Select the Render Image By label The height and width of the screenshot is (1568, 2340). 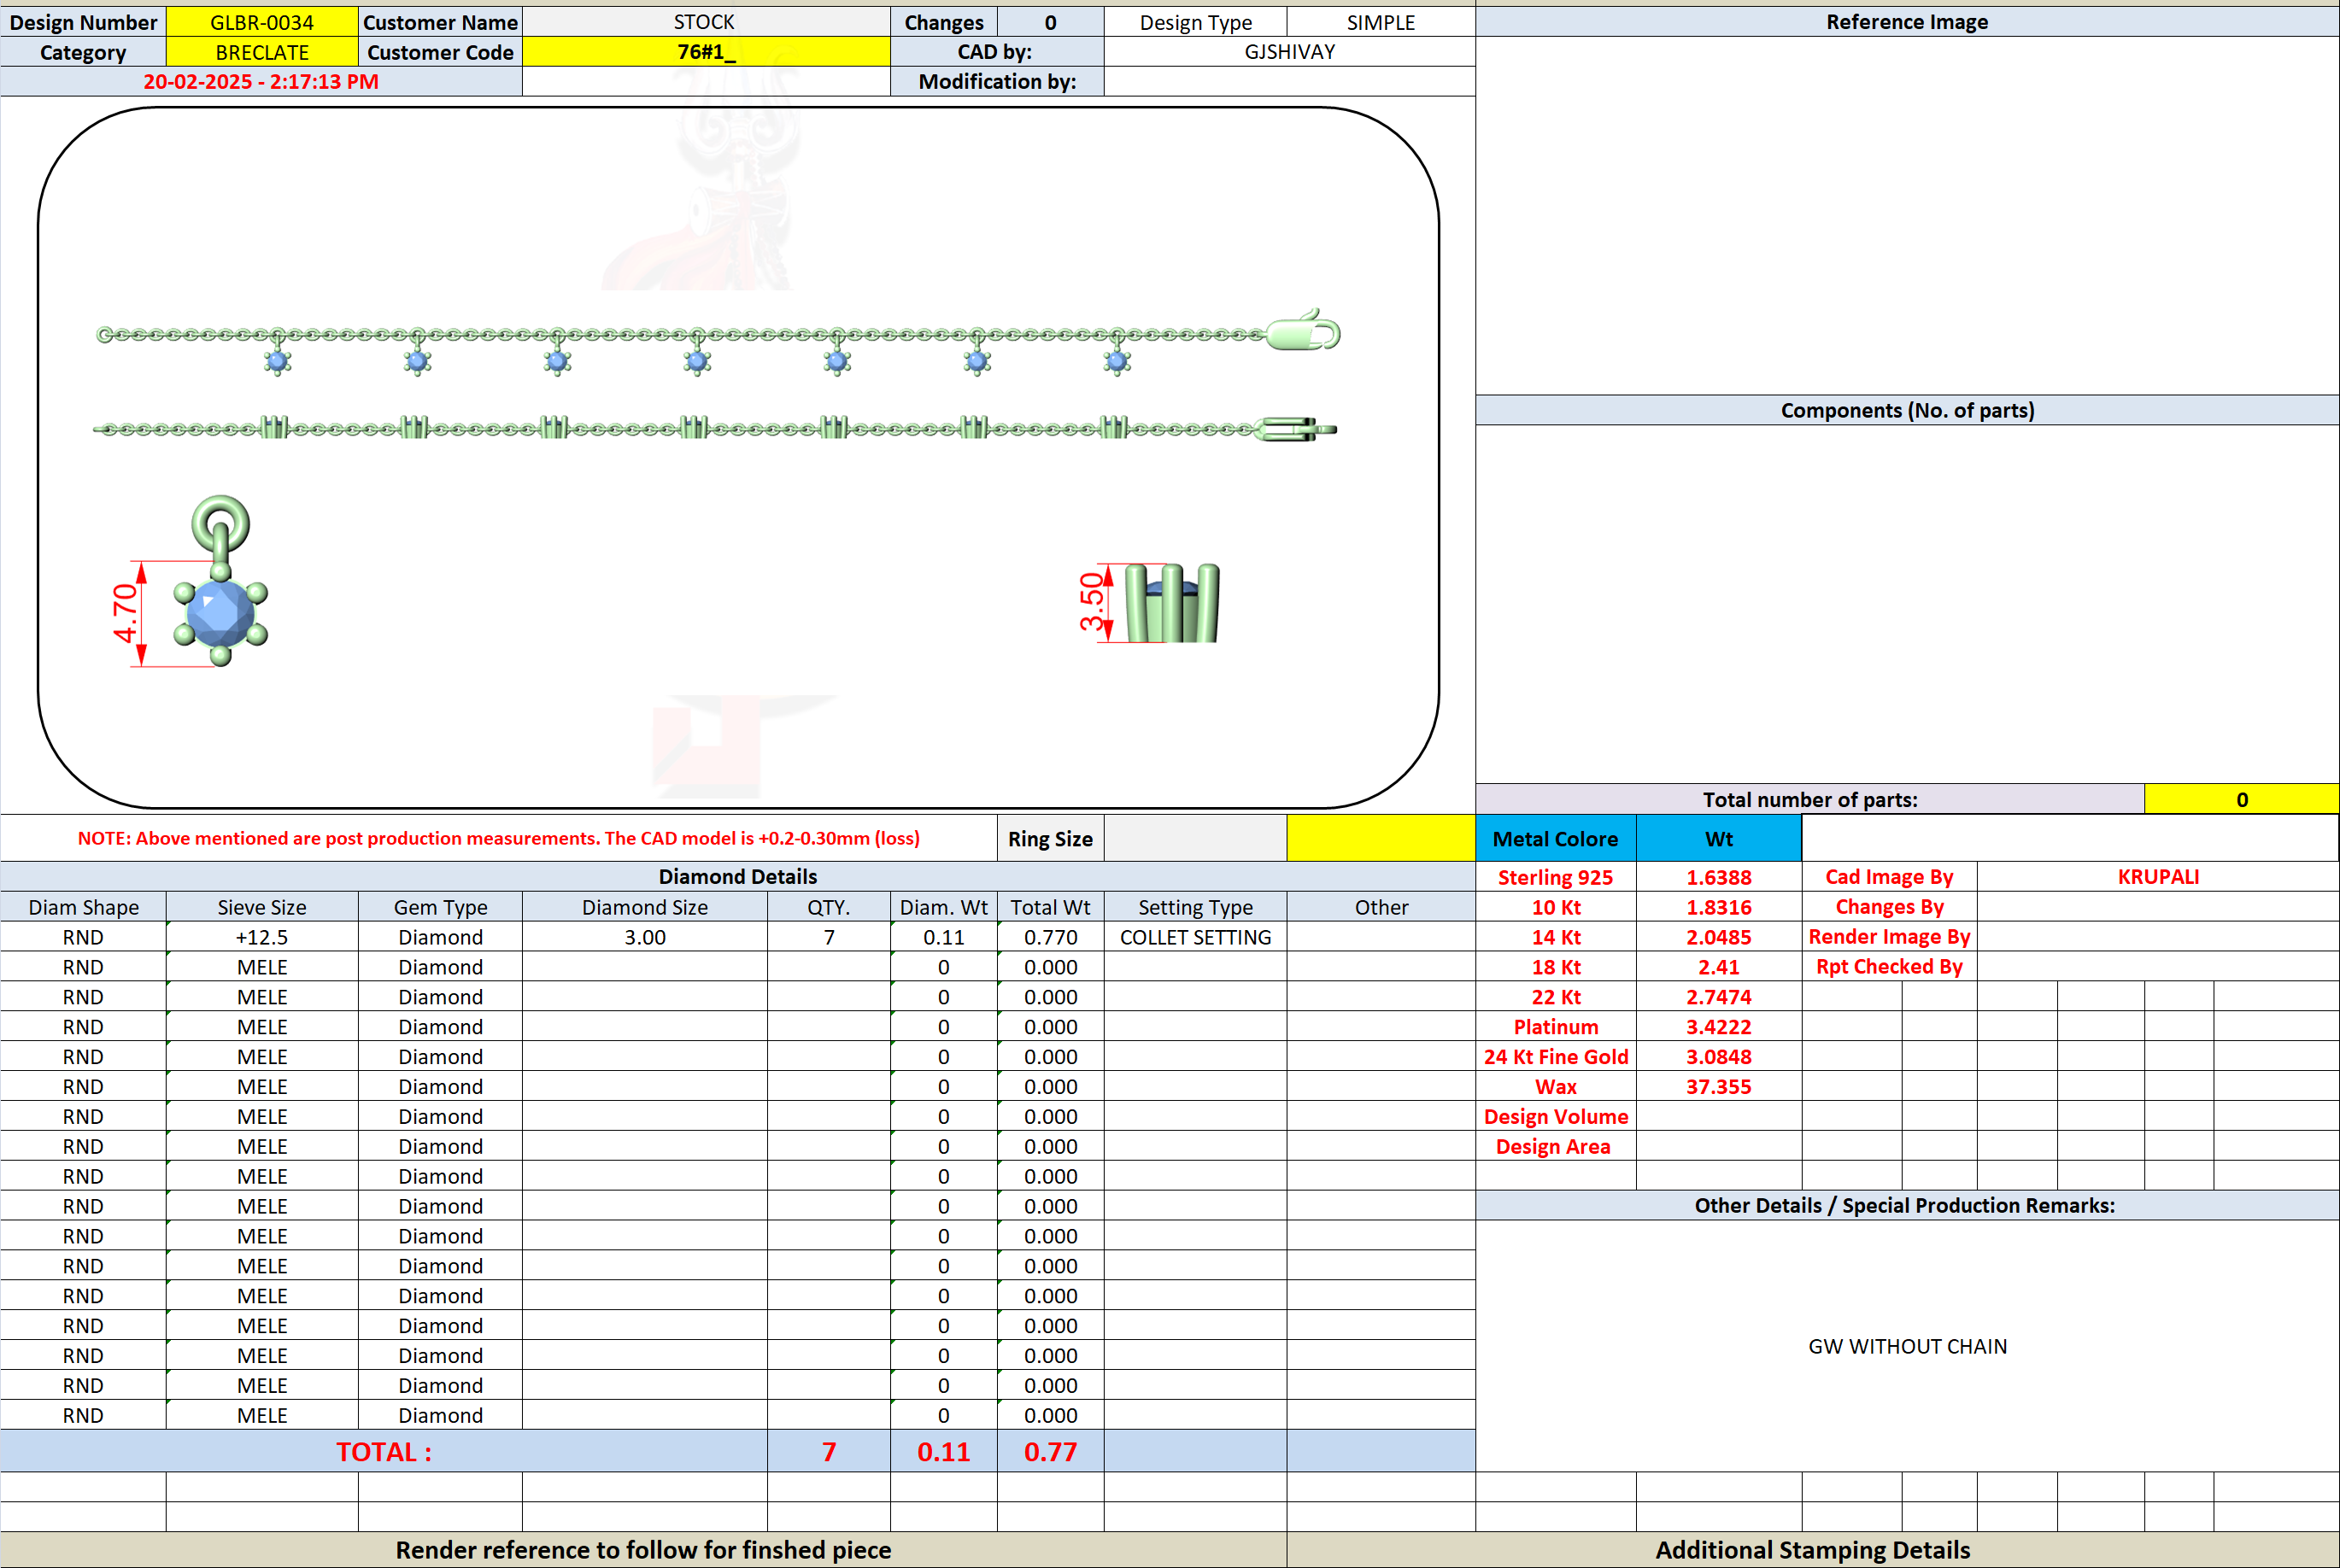pos(1889,937)
